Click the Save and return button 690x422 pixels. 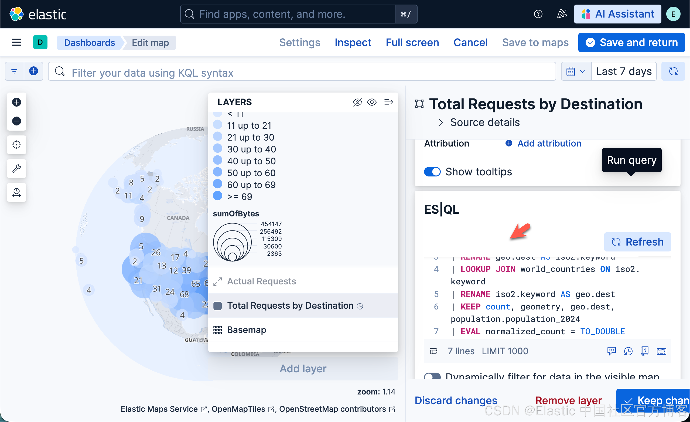tap(631, 43)
